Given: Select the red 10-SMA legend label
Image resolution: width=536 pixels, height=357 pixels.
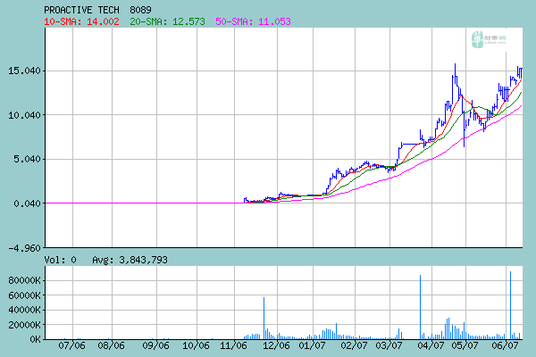Looking at the screenshot, I should click(x=81, y=21).
